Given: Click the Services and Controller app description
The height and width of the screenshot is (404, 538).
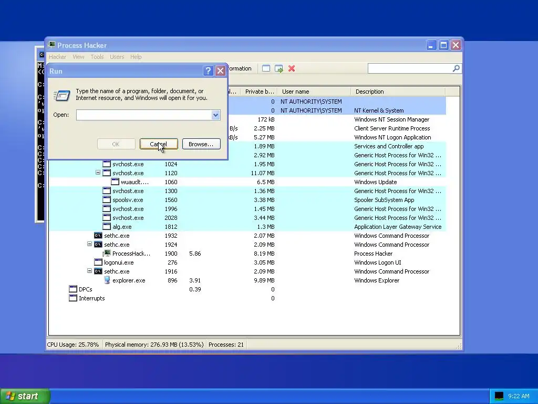Looking at the screenshot, I should tap(389, 146).
